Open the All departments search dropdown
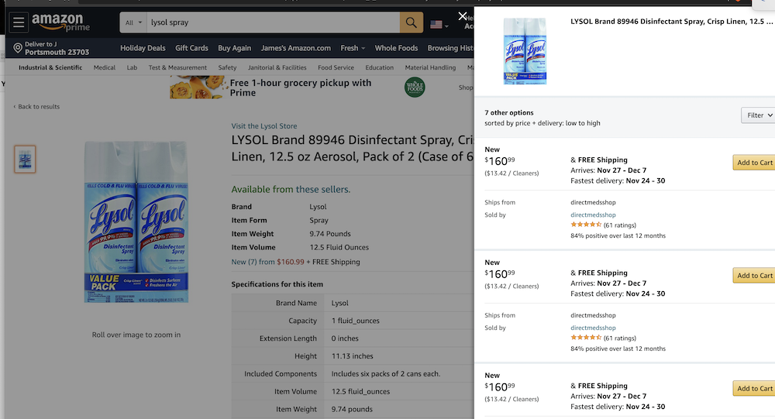The height and width of the screenshot is (419, 775). pos(133,23)
